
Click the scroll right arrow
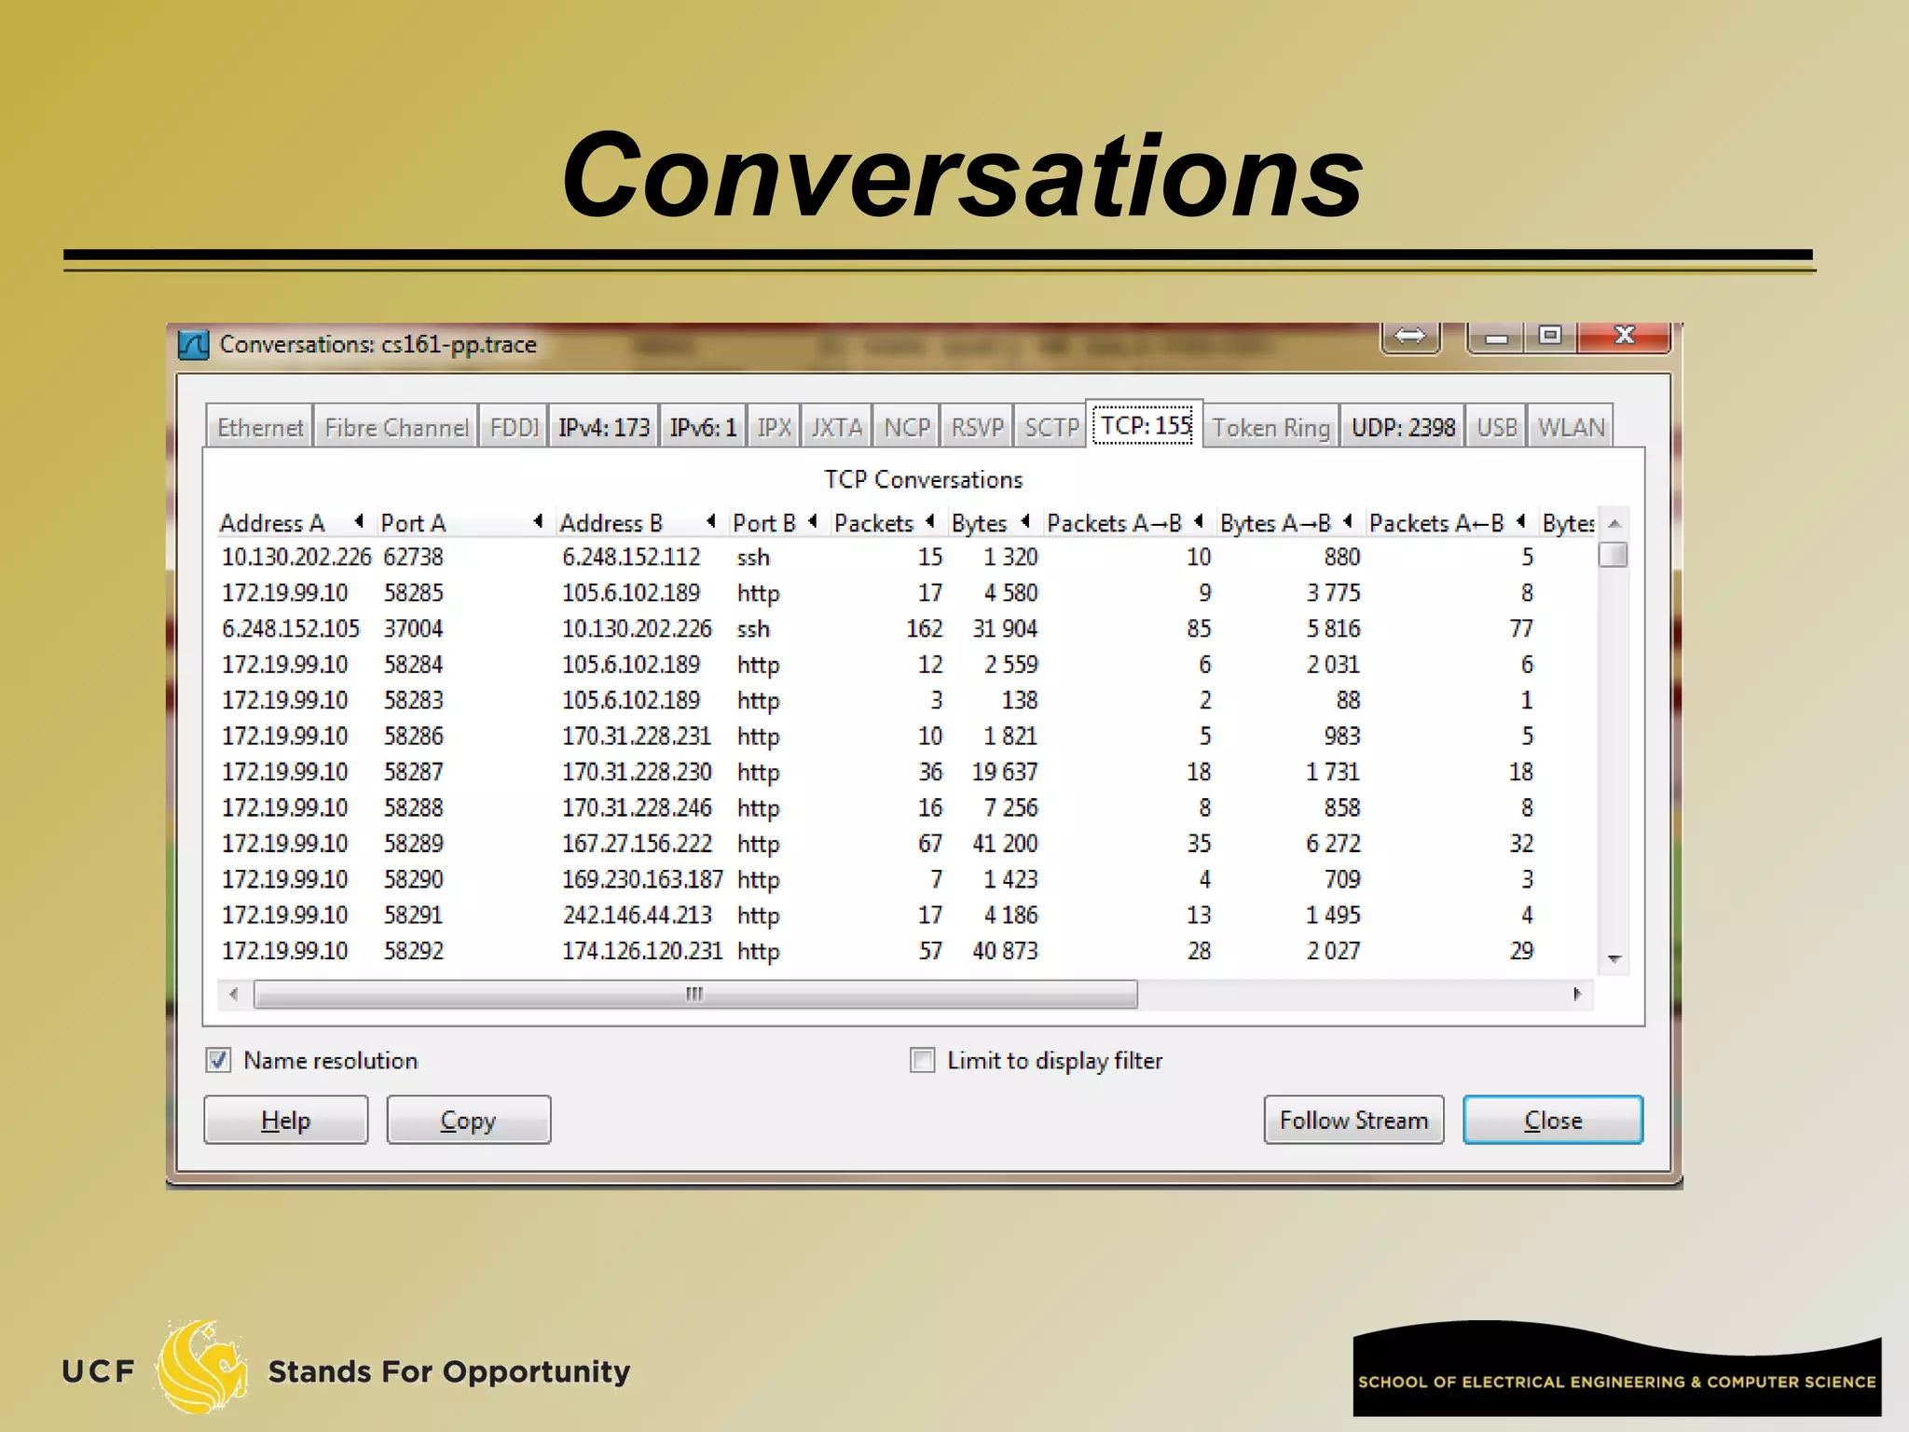coord(1577,994)
